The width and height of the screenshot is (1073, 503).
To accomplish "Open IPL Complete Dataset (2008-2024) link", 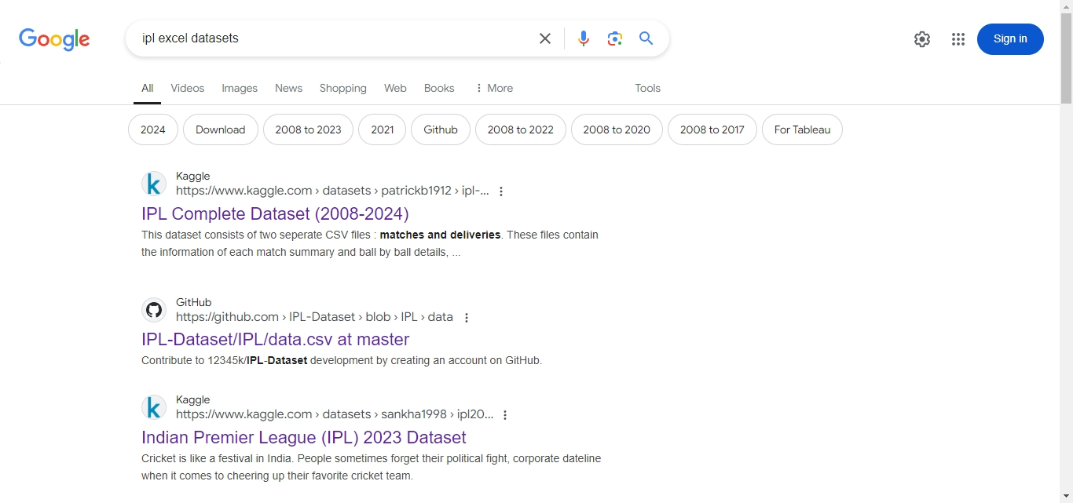I will [x=275, y=213].
